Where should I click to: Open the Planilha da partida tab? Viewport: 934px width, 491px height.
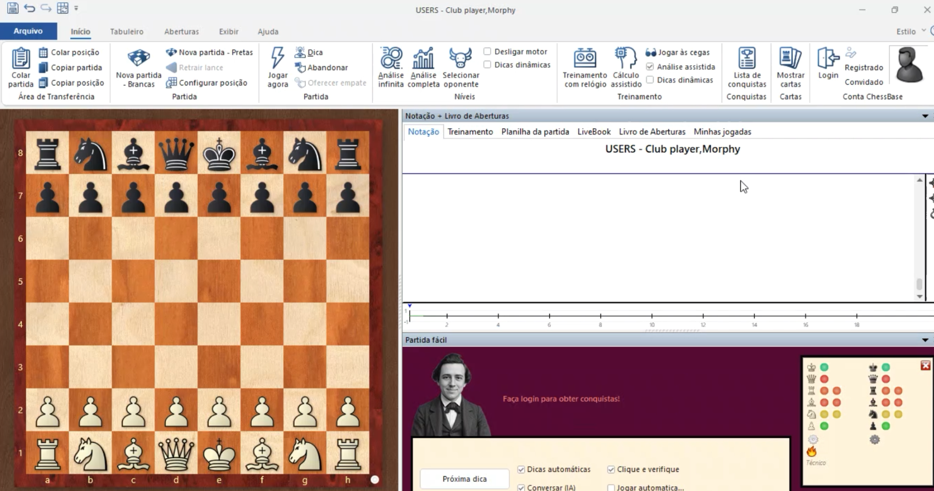[535, 132]
